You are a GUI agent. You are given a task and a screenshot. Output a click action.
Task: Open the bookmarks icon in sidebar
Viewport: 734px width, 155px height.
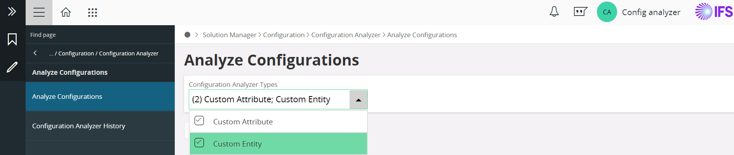click(x=12, y=39)
